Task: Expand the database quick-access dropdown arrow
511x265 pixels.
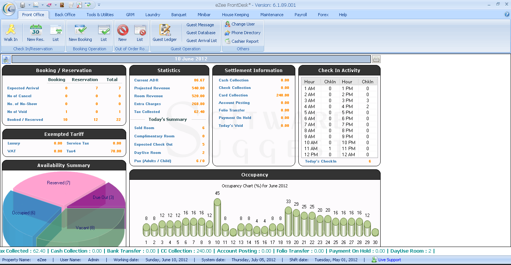Action: [29, 5]
